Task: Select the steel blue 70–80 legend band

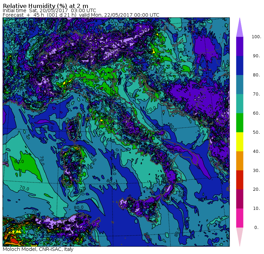Action: click(x=240, y=84)
